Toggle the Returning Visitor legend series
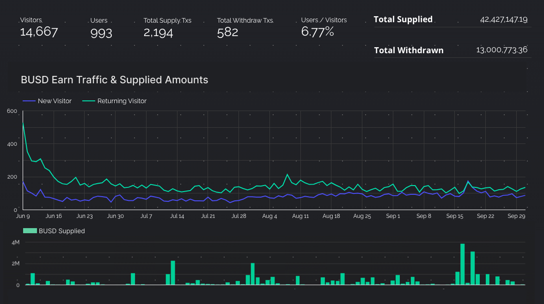Screen dimensions: 544x304 click(x=115, y=101)
